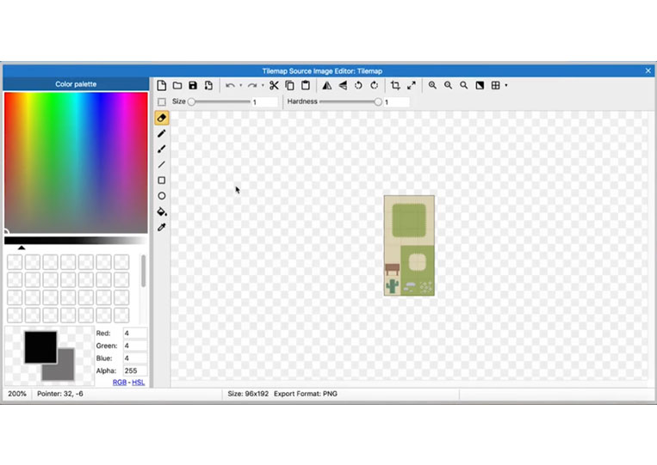Copy the selection to clipboard
Viewport: 657px width, 465px height.
tap(289, 86)
